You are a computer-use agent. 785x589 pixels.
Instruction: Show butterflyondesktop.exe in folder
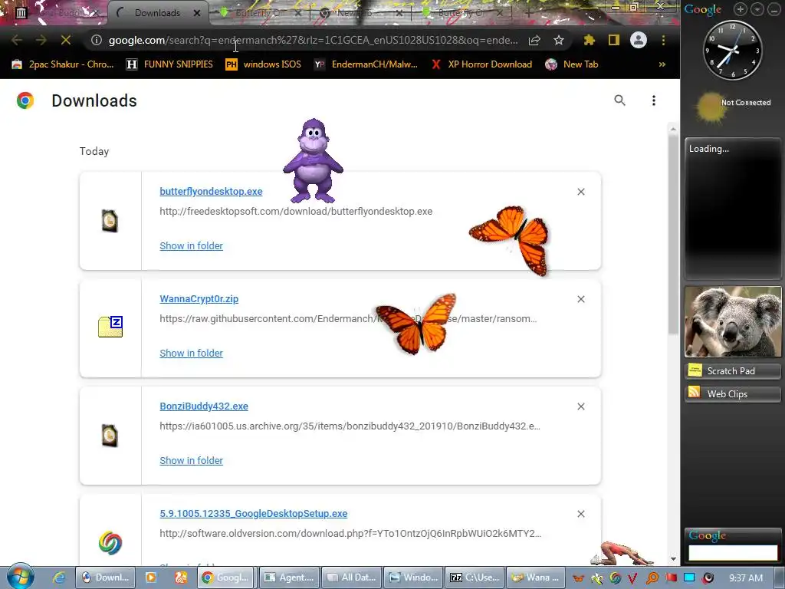click(191, 245)
